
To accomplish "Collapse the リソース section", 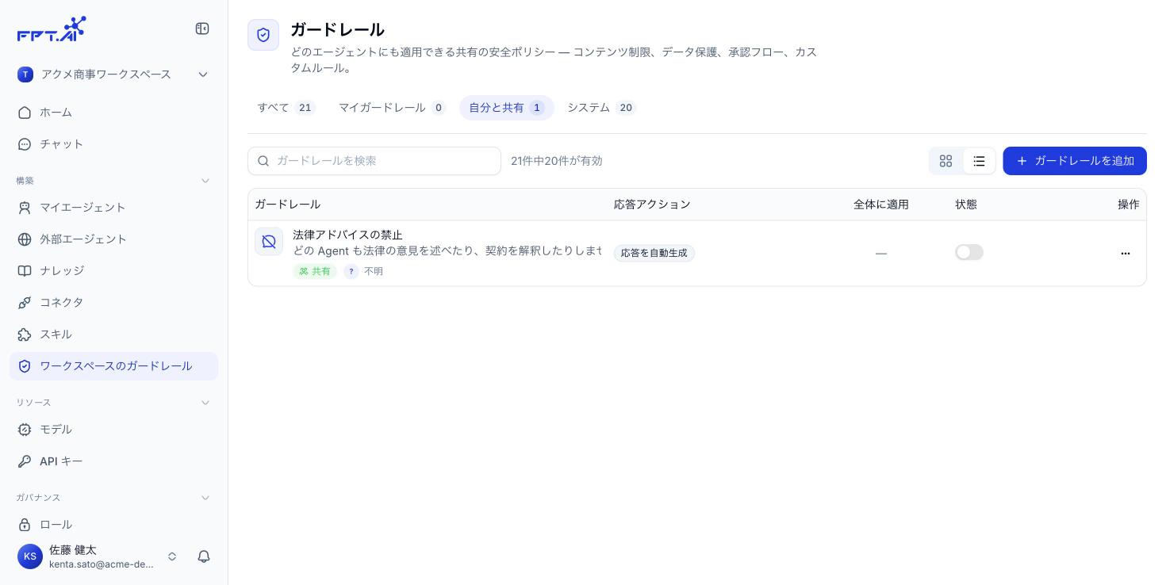I will click(205, 403).
